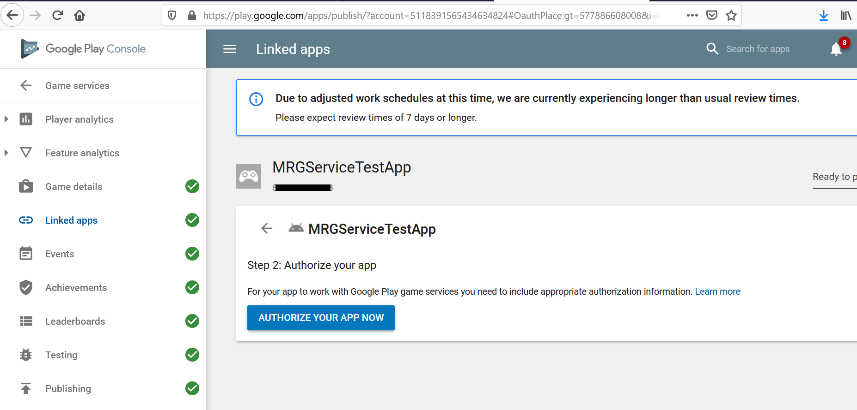Viewport: 857px width, 410px height.
Task: Click the Game details icon
Action: coord(26,186)
